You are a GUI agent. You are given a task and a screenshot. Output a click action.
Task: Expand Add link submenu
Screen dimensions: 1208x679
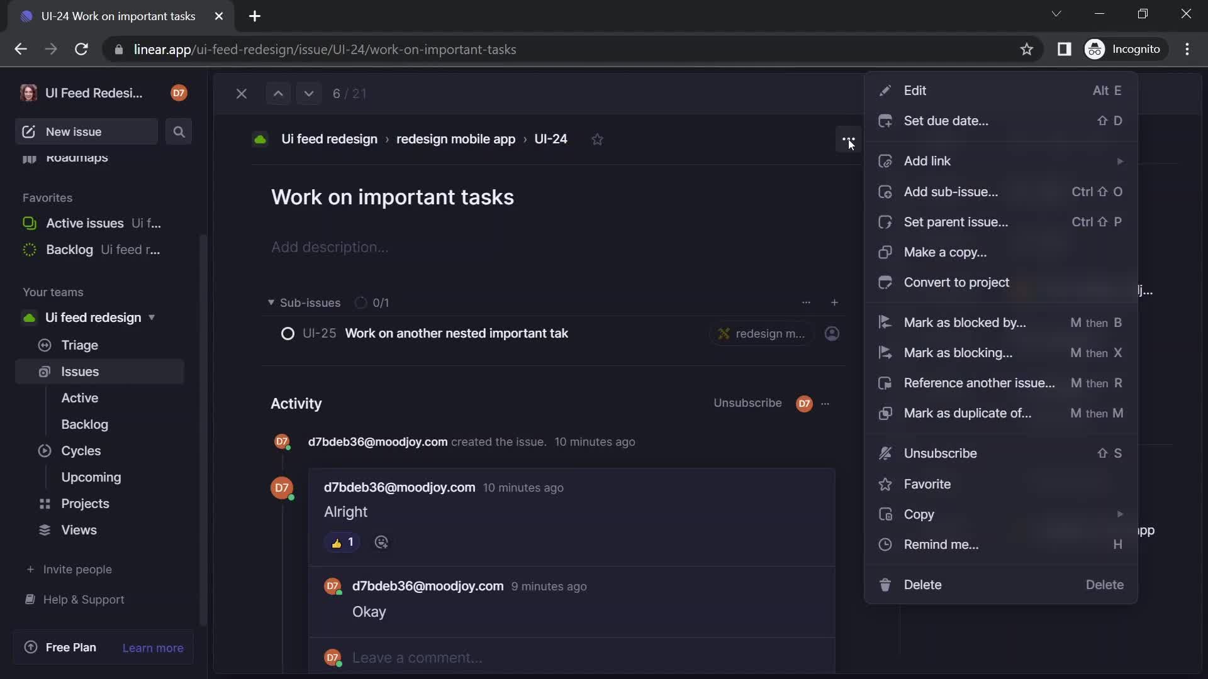1000,161
